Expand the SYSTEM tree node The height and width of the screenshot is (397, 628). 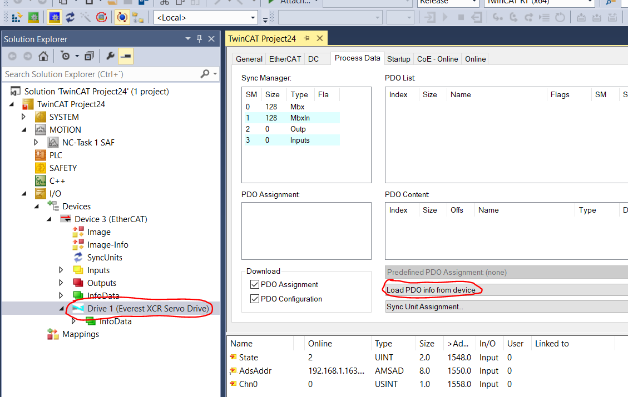point(23,117)
